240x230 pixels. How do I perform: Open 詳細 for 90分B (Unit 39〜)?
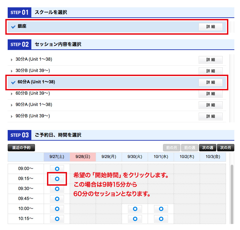click(x=210, y=116)
